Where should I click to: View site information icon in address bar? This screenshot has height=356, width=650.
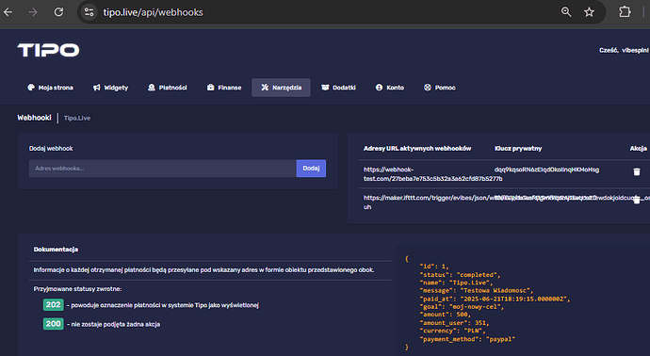click(x=89, y=12)
